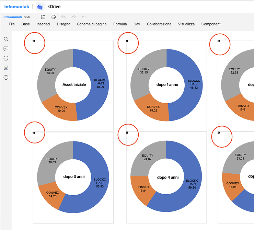Viewport: 254px width, 230px height.
Task: Select the 'dopo 1 anno' chart title
Action: point(168,84)
